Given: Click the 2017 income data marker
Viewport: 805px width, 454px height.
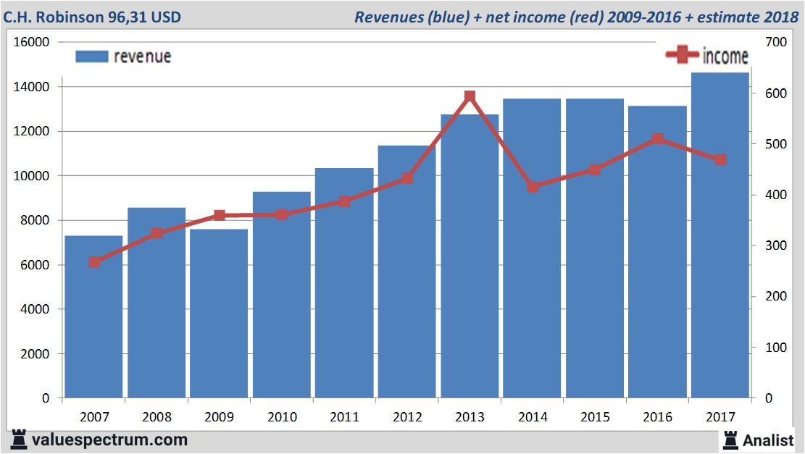Looking at the screenshot, I should pyautogui.click(x=720, y=159).
